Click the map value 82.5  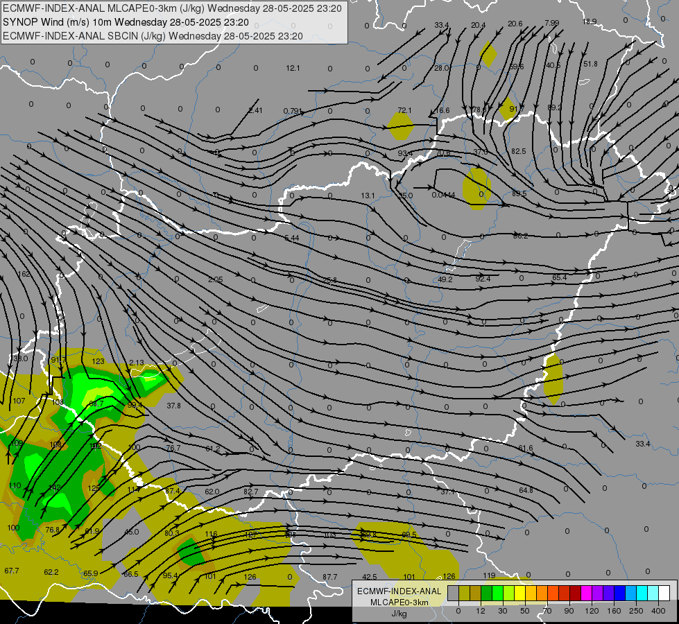point(518,151)
